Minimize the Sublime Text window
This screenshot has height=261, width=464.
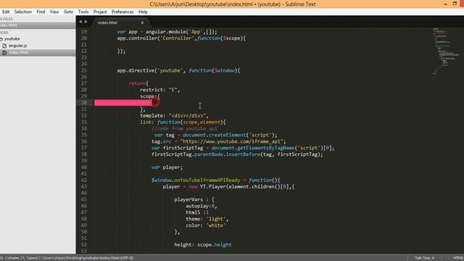click(445, 4)
